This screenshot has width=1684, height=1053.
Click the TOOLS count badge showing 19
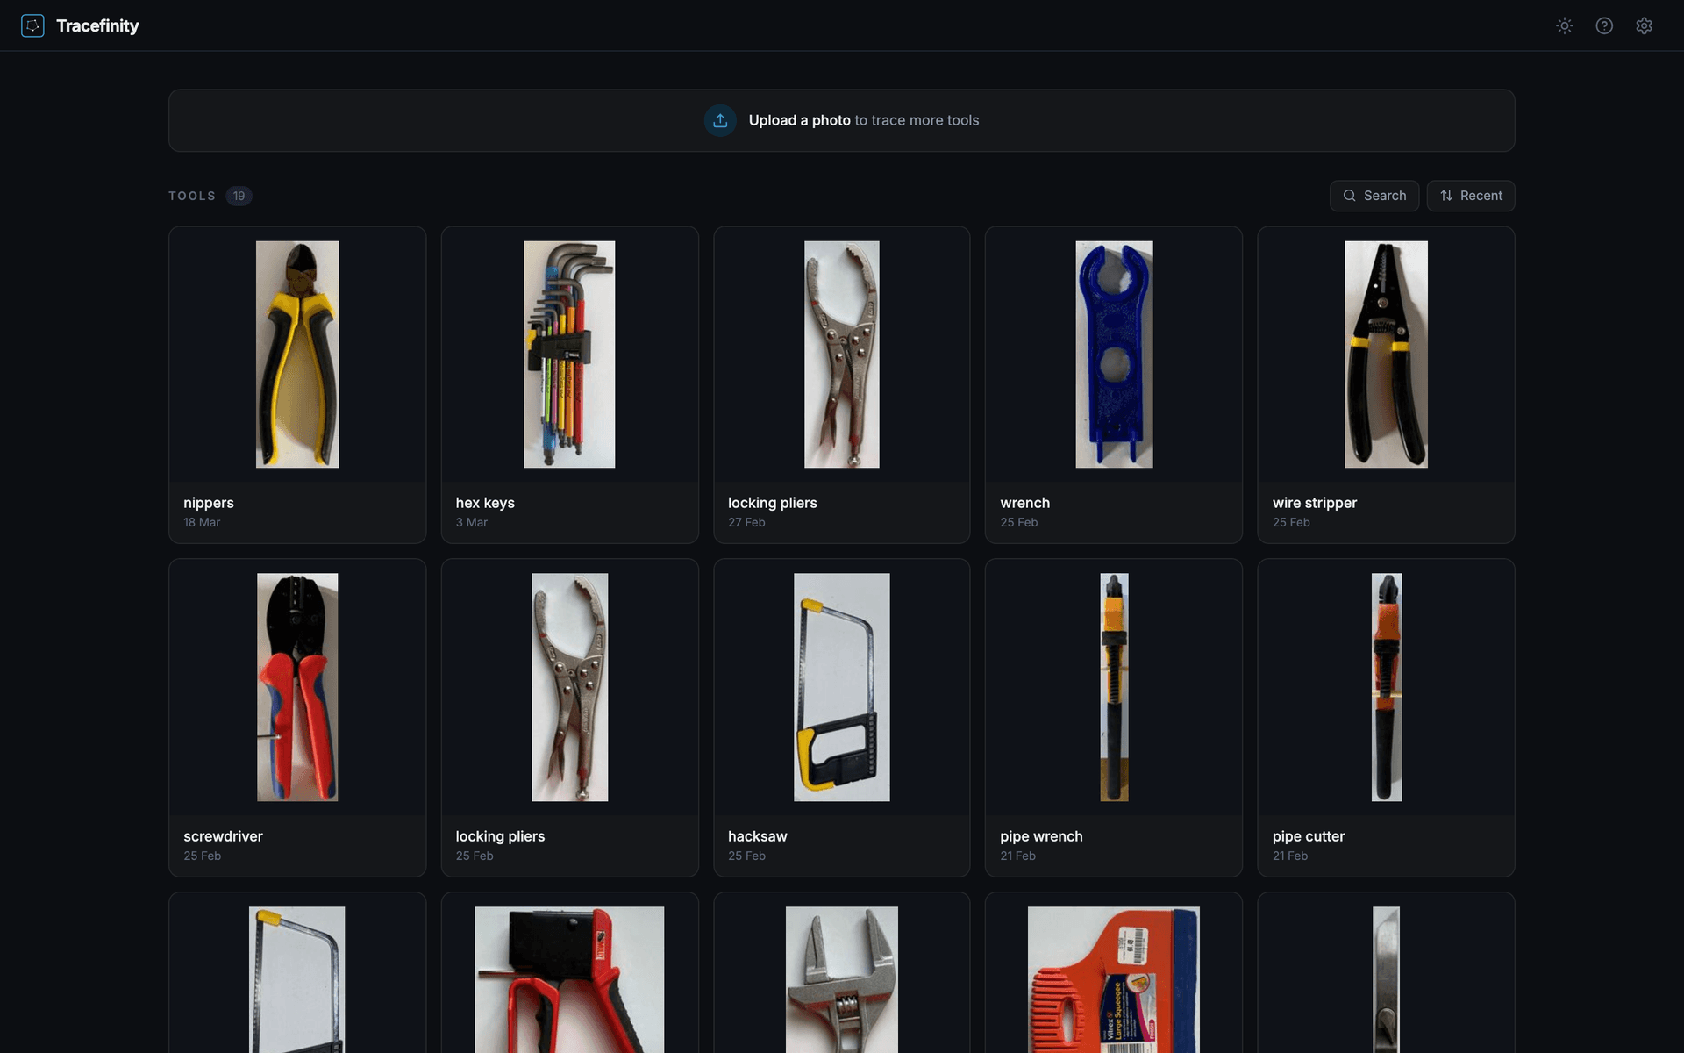pos(239,196)
